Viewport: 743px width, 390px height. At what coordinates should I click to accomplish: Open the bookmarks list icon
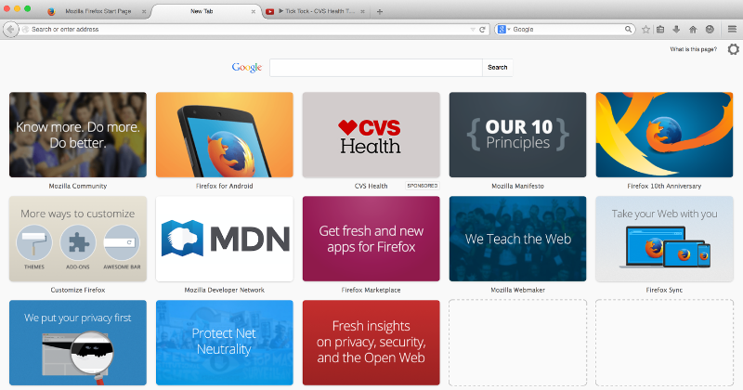(660, 30)
